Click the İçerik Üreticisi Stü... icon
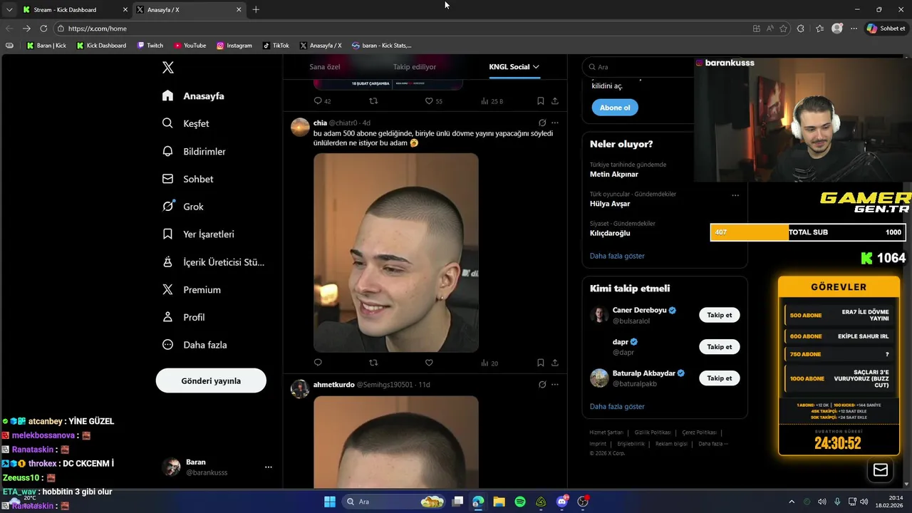 click(167, 261)
